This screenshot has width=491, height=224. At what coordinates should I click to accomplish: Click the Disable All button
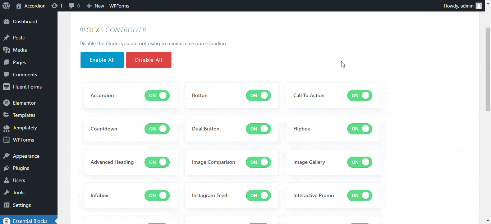149,60
